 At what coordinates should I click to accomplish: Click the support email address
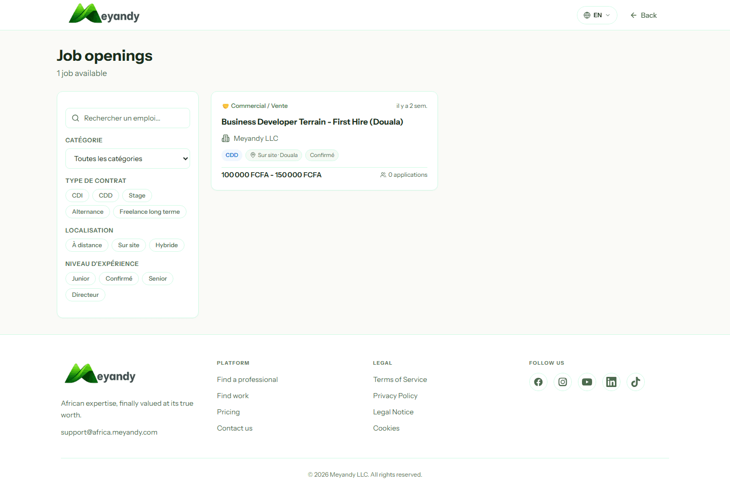pos(109,432)
